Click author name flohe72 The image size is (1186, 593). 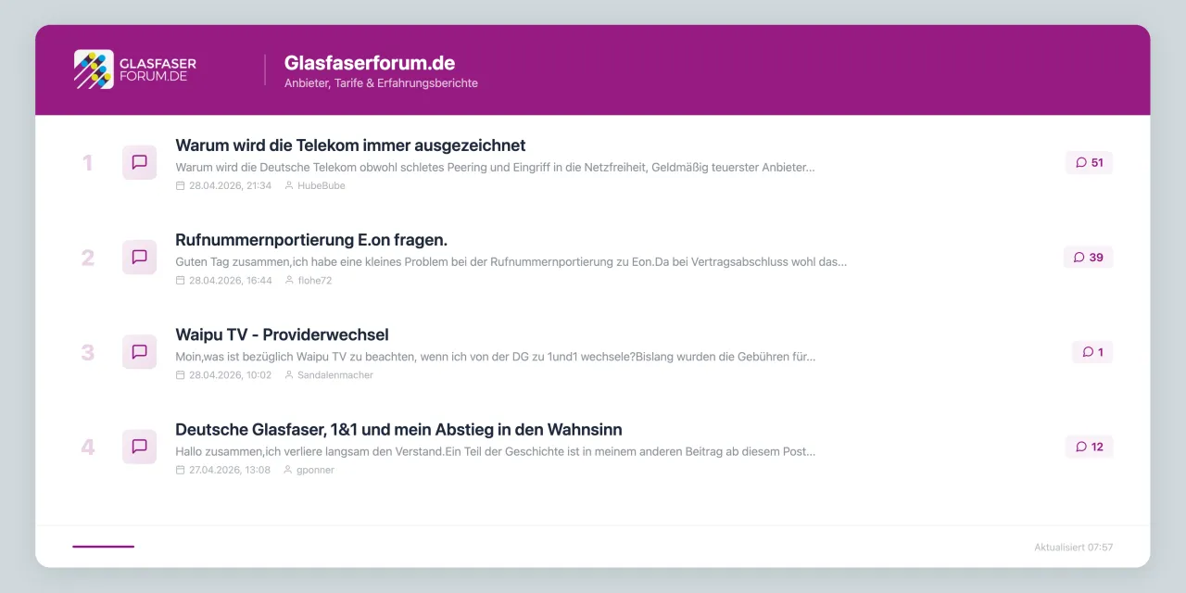coord(314,280)
